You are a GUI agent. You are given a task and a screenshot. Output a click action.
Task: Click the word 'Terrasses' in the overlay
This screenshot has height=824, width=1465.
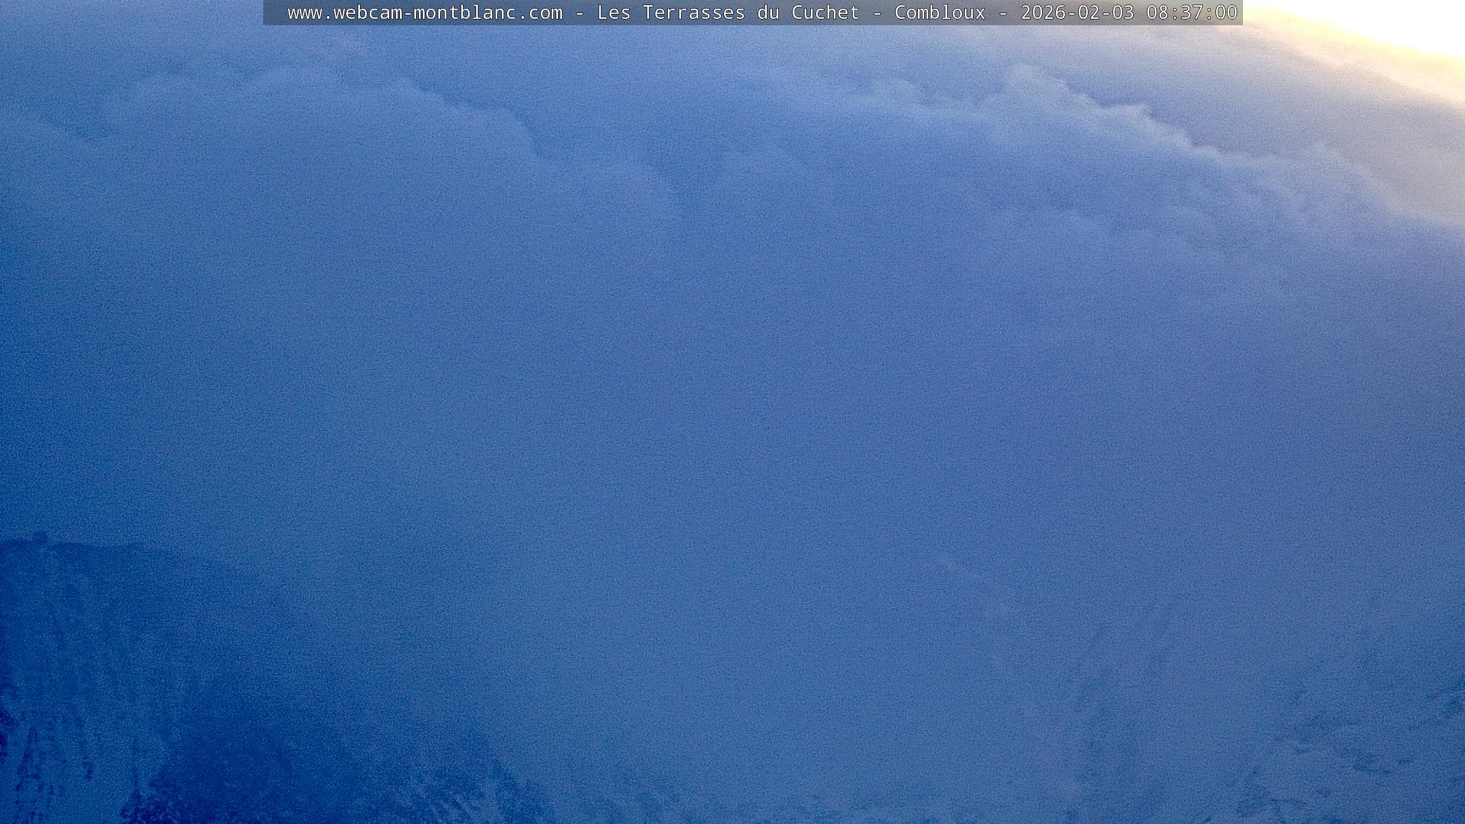(694, 13)
